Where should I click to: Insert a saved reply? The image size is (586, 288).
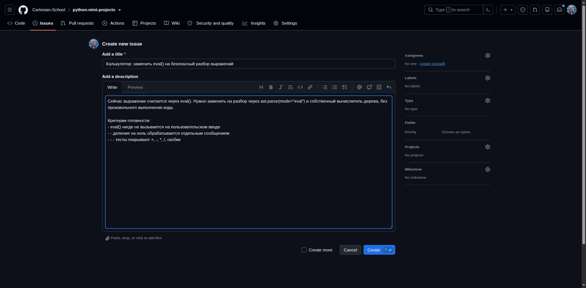(389, 87)
